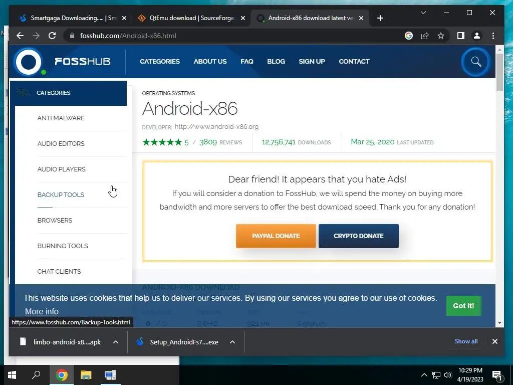This screenshot has height=385, width=513.
Task: Open the notification center icon
Action: [497, 375]
